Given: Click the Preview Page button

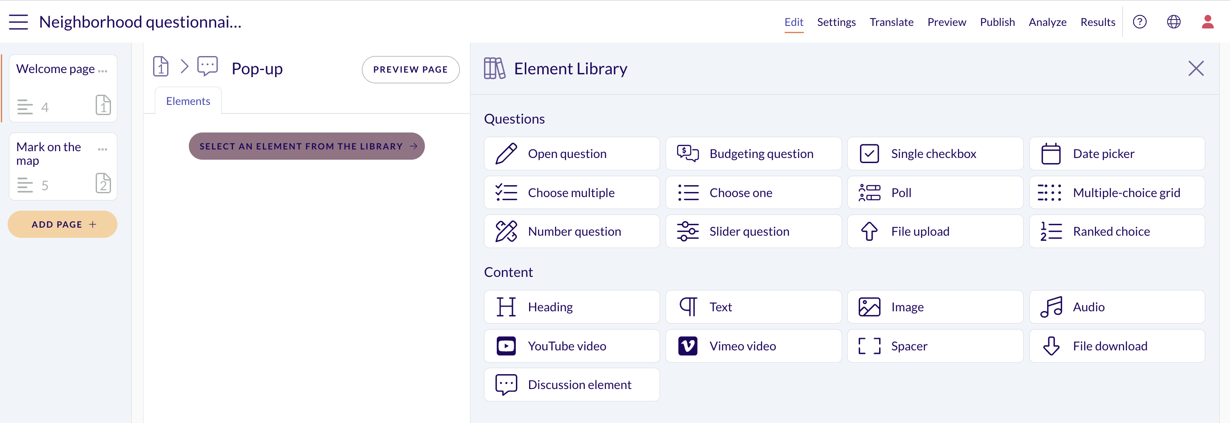Looking at the screenshot, I should pos(410,70).
